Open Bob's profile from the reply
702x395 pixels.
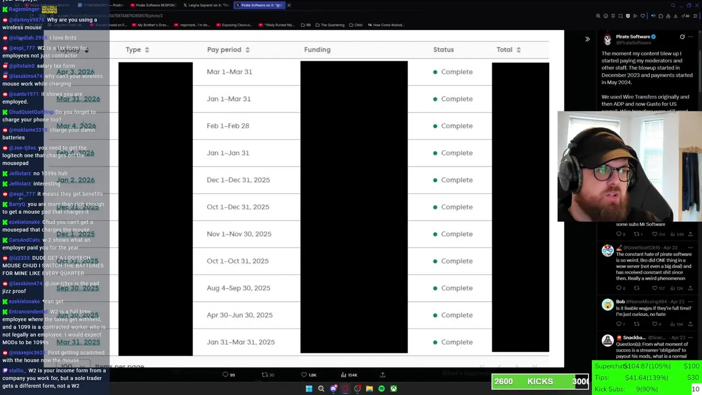coord(620,301)
